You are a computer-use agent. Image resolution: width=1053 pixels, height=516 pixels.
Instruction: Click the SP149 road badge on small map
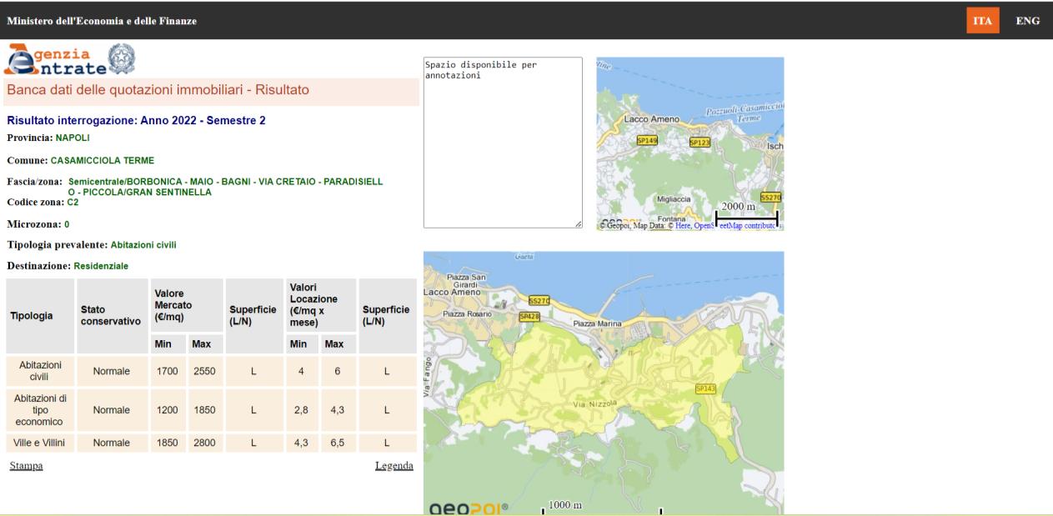coord(647,141)
